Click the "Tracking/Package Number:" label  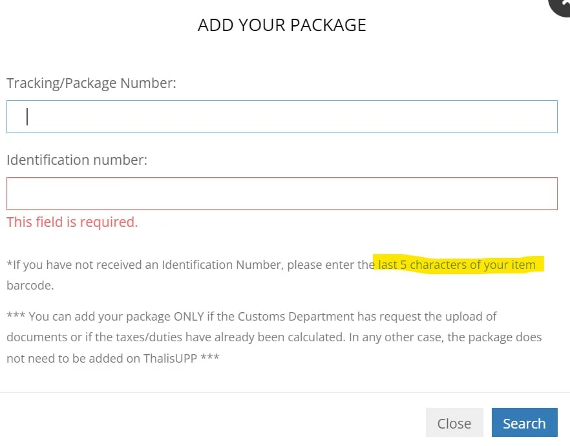[91, 83]
